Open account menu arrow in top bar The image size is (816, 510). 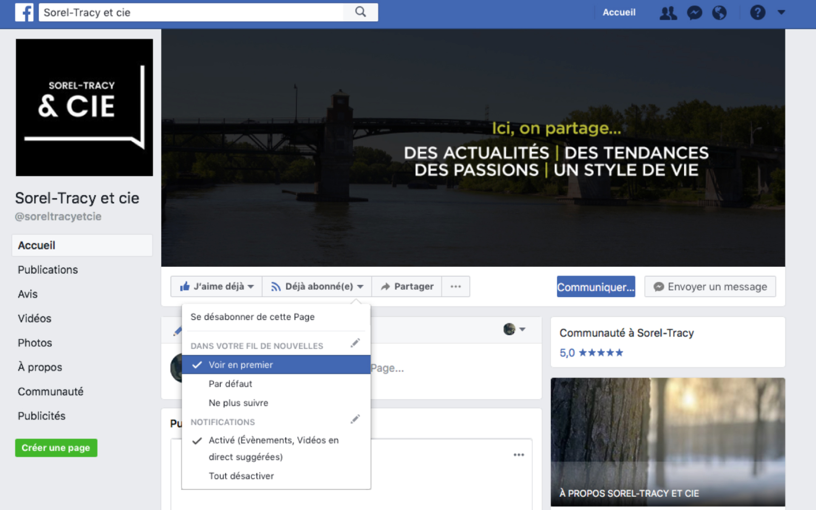[781, 12]
